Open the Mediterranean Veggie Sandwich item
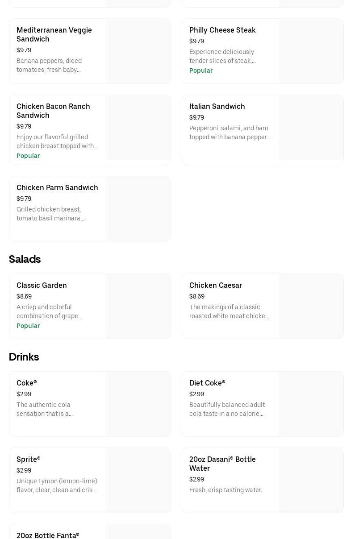The width and height of the screenshot is (359, 539). 54,34
